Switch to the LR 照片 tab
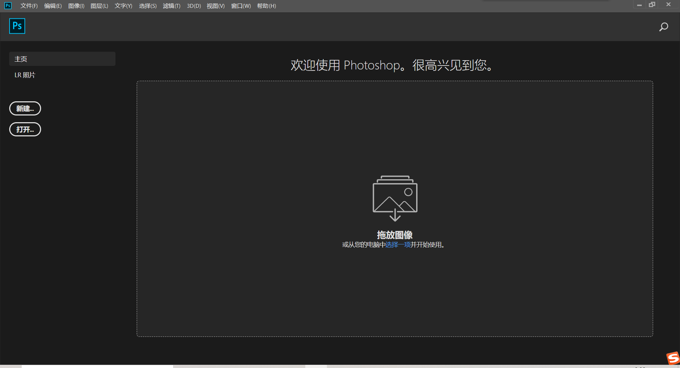680x368 pixels. coord(24,75)
